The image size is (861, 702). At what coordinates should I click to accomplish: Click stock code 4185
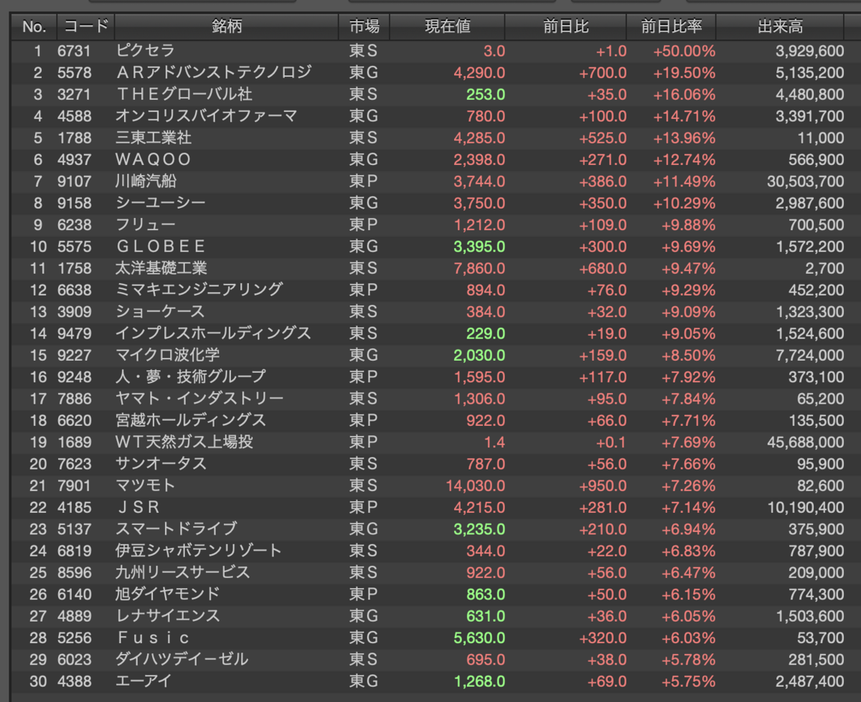click(x=75, y=507)
